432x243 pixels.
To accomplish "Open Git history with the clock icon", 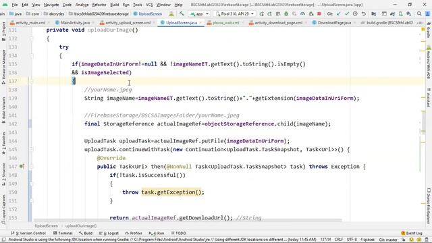I will (355, 13).
